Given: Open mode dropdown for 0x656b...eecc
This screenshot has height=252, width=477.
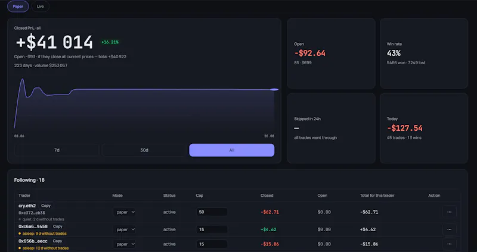Looking at the screenshot, I should point(125,244).
